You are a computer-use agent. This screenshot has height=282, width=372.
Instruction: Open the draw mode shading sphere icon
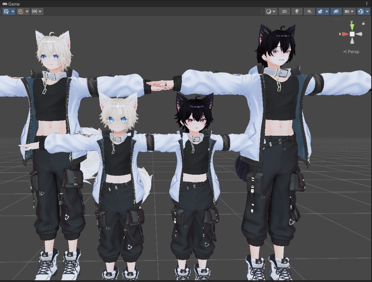click(268, 11)
